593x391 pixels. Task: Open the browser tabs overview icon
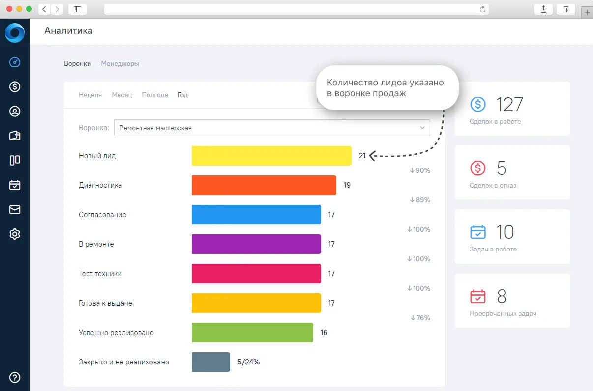pyautogui.click(x=565, y=9)
